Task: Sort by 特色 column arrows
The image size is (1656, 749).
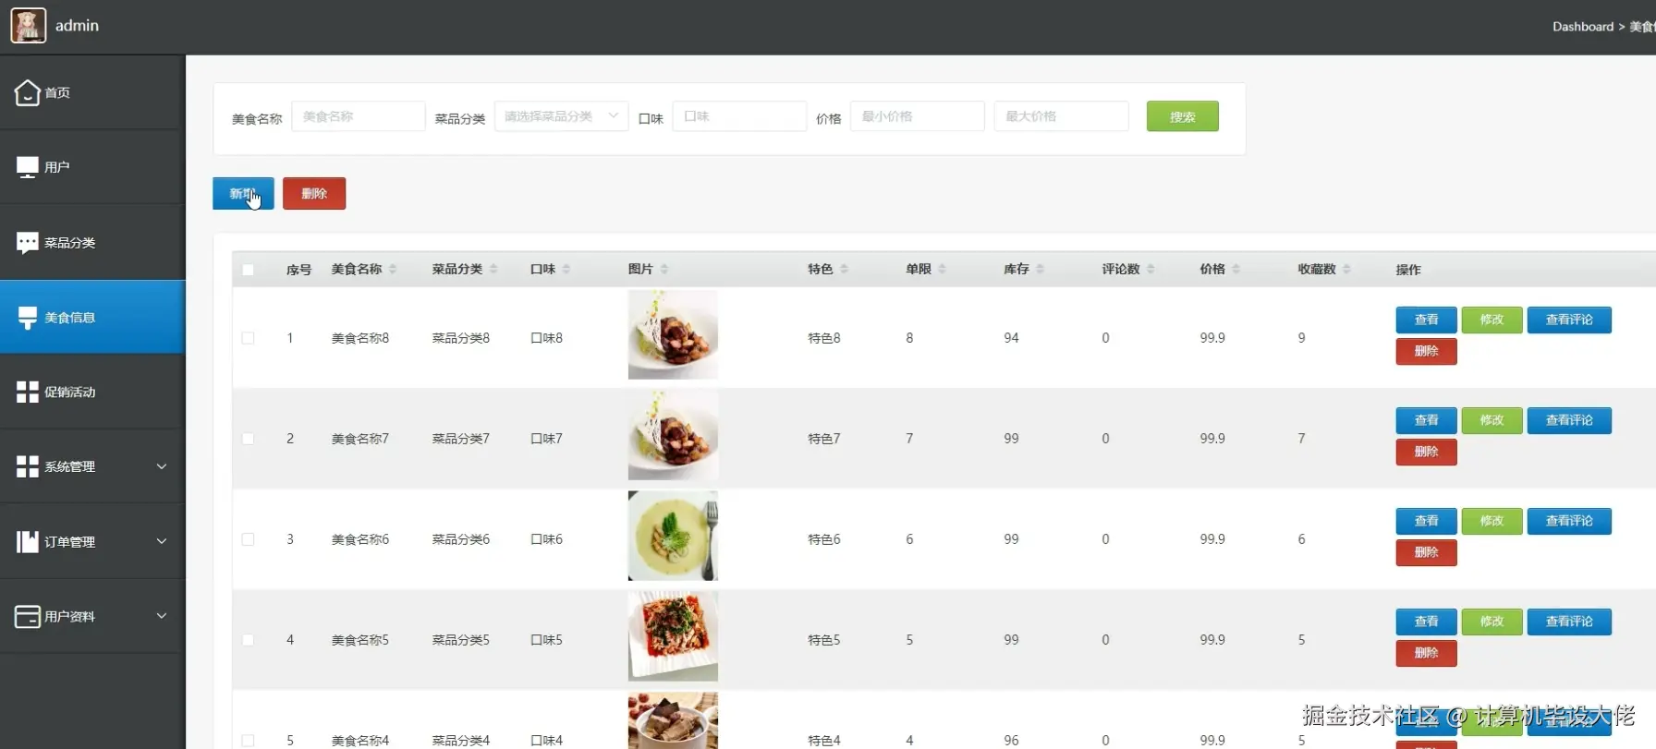Action: (844, 269)
